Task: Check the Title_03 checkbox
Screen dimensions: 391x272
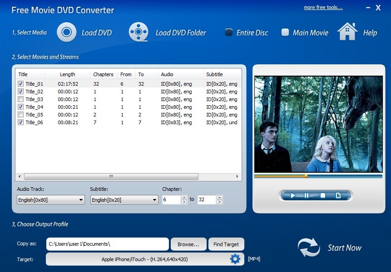Action: [21, 99]
